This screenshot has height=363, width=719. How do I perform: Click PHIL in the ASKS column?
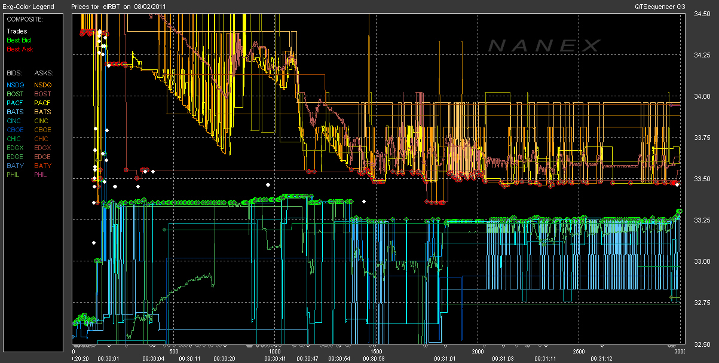[41, 175]
